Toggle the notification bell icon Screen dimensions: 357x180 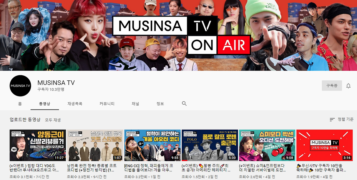click(348, 86)
